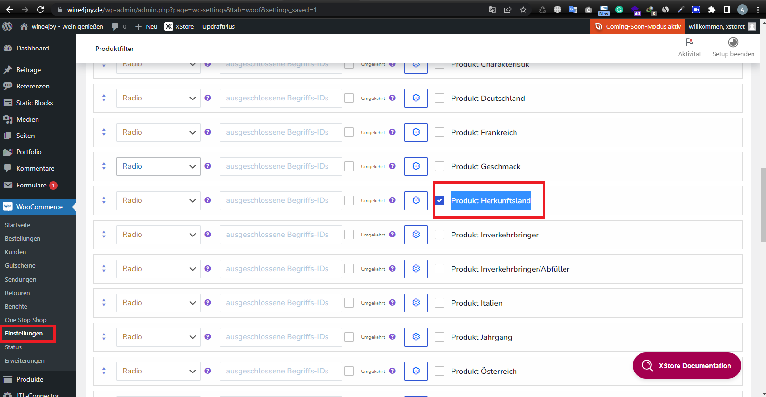Open settings gear for Produkt Jahrgang
Screen dimensions: 766x397
[416, 337]
